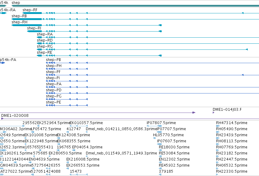Image resolution: width=259 pixels, height=176 pixels.
Task: Click the RH23182.5prime EST label
Action: click(x=232, y=154)
